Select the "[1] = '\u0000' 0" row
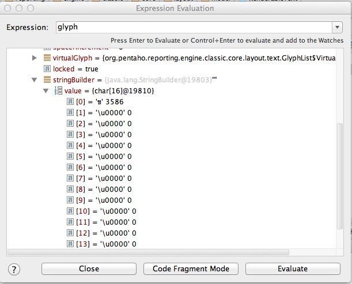The width and height of the screenshot is (352, 284). point(104,113)
